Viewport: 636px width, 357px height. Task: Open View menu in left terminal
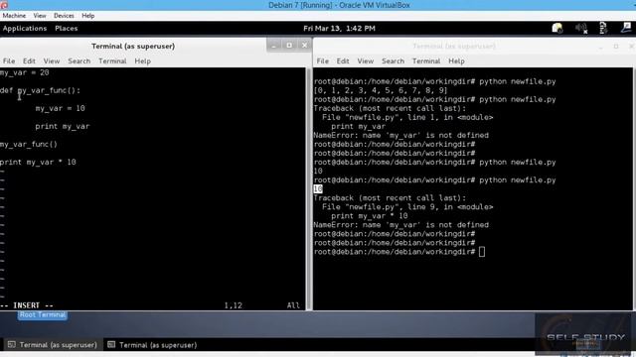click(52, 61)
